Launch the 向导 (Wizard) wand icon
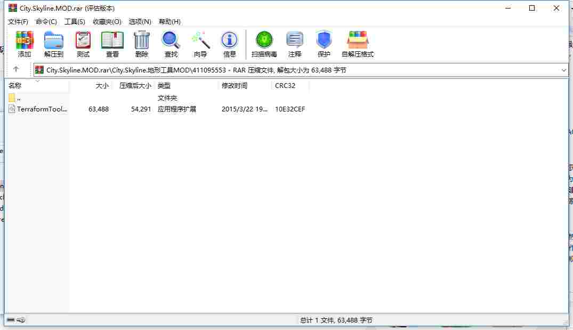This screenshot has width=573, height=330. [200, 40]
